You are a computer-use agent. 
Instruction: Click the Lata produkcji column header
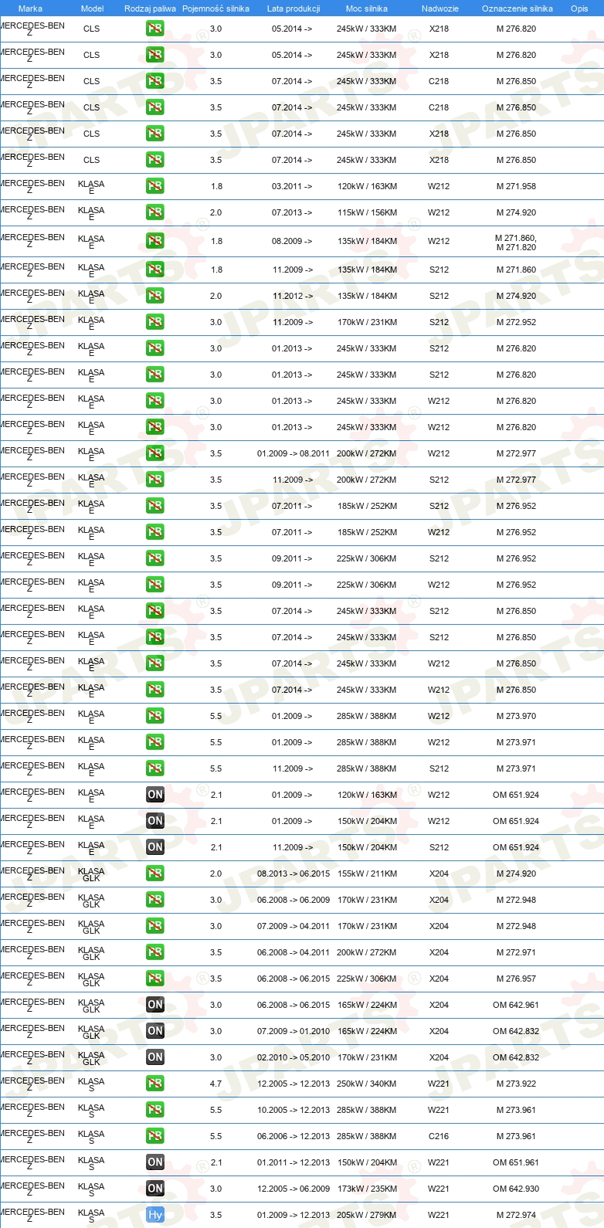coord(294,8)
